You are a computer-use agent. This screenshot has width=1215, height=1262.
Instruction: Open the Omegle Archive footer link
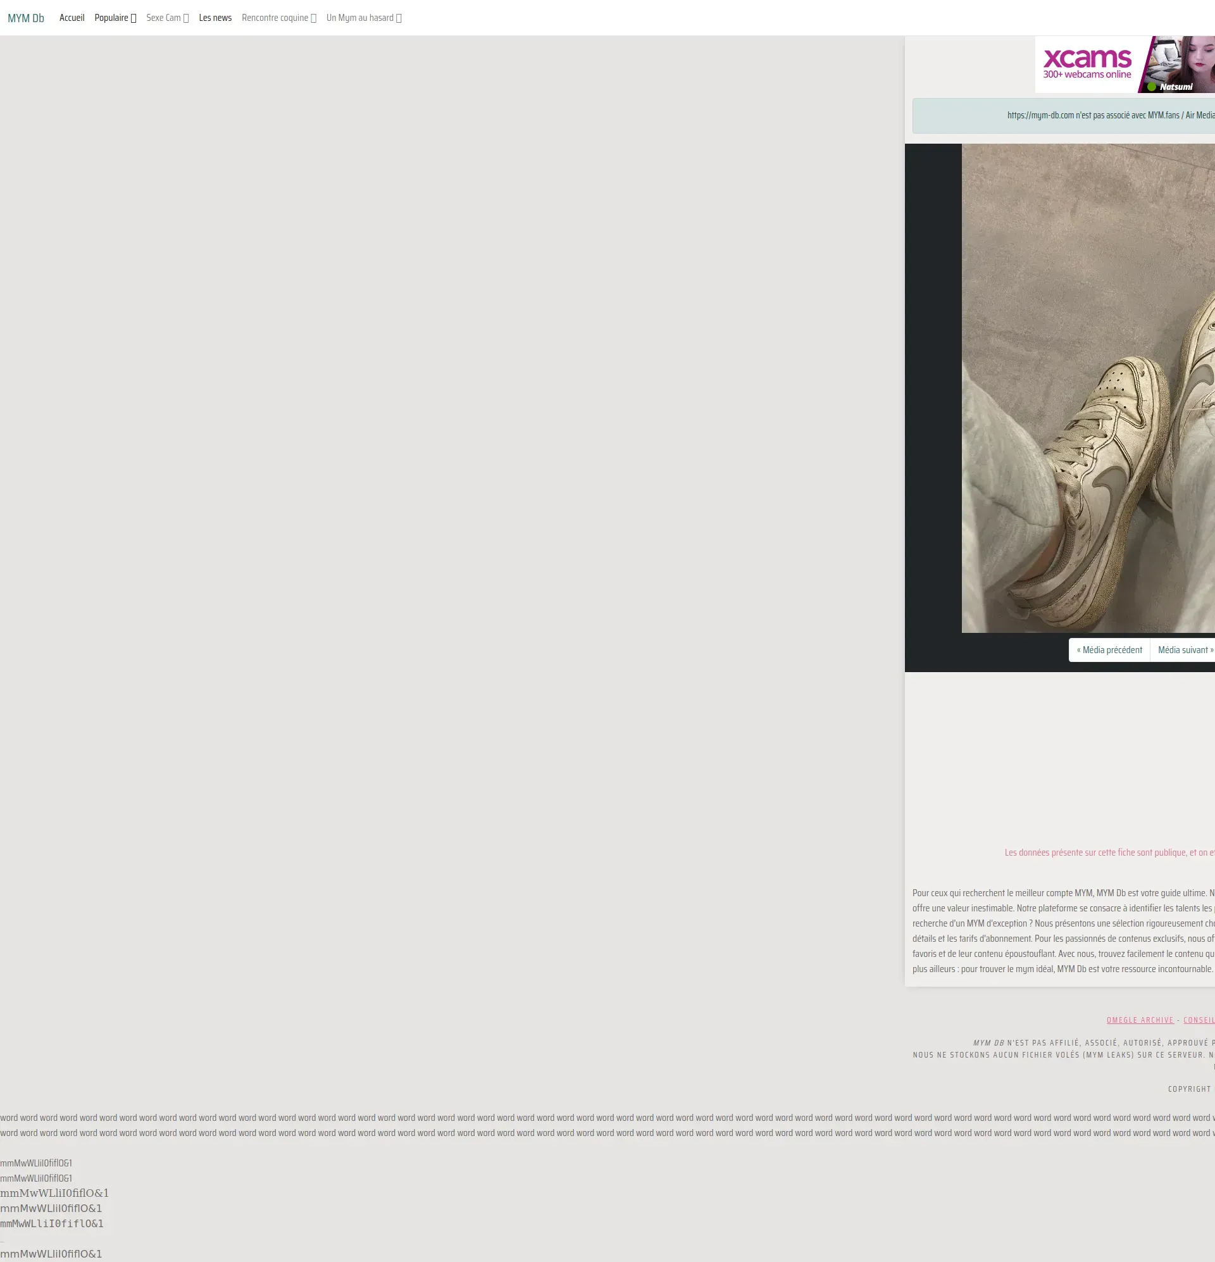[1140, 1020]
